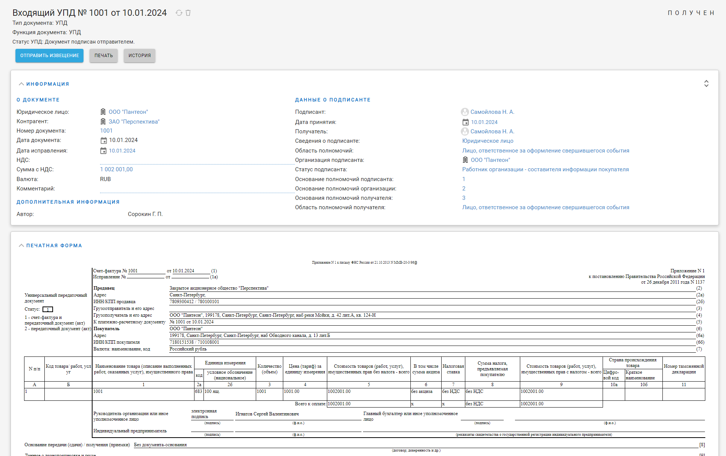726x456 pixels.
Task: Click seller name Закрытое акционерное общество "Перспектива"
Action: click(219, 288)
